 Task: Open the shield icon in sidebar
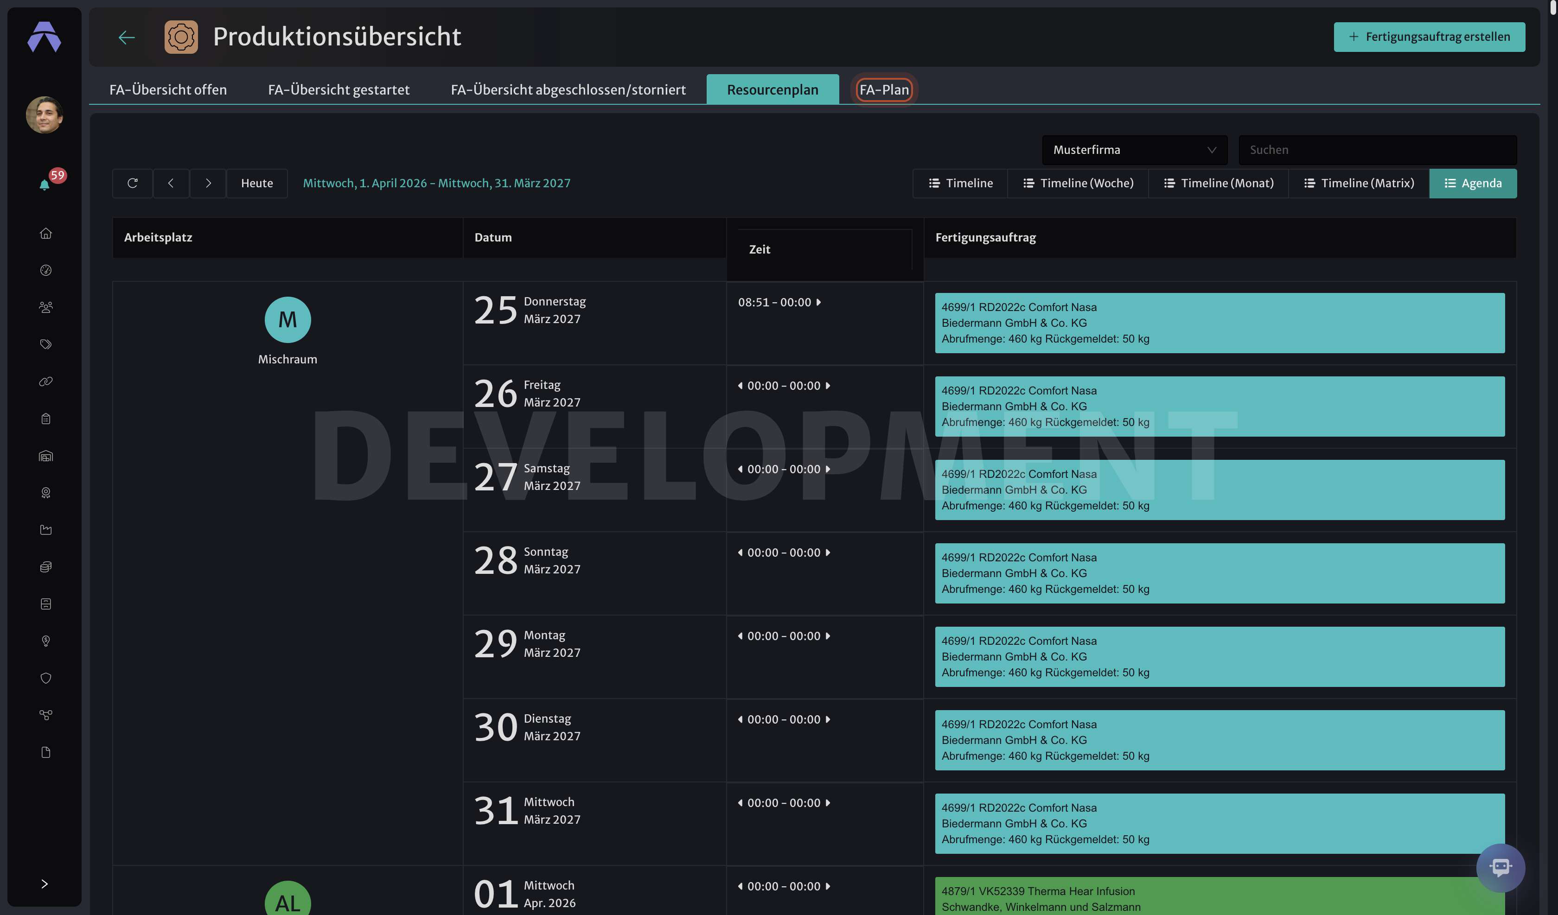(45, 678)
